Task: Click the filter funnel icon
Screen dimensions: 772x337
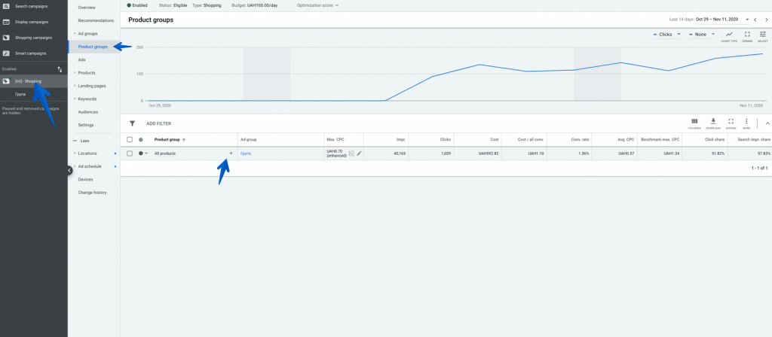Action: (x=132, y=123)
